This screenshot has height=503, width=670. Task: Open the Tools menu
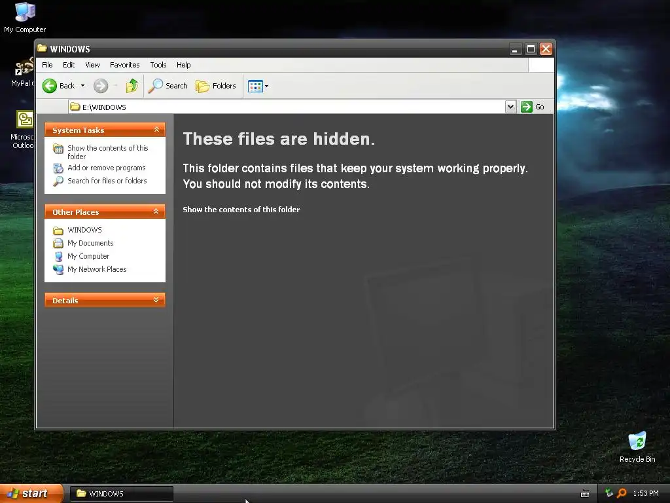(x=158, y=65)
